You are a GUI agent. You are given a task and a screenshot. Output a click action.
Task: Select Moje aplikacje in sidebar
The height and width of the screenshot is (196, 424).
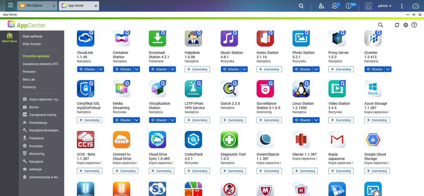tap(33, 36)
